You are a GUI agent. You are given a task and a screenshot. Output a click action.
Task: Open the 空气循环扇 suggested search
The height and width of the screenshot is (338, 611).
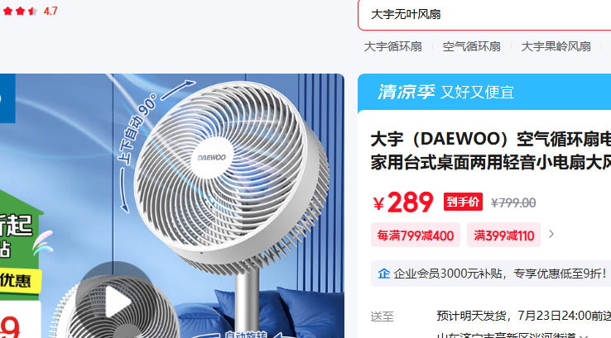click(x=472, y=46)
